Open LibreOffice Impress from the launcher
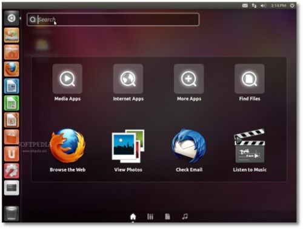 pos(12,120)
